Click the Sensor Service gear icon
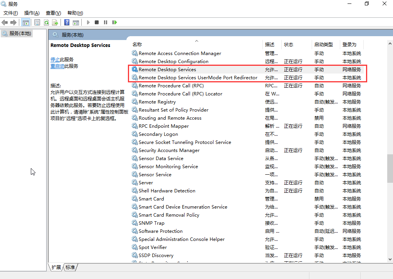The width and height of the screenshot is (393, 279). pos(135,174)
